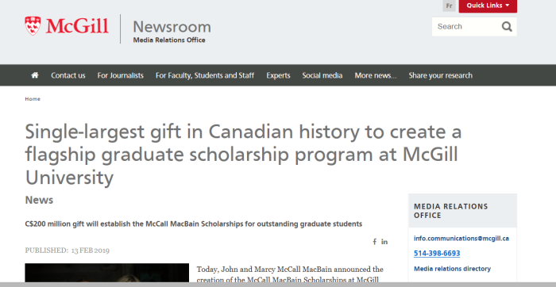Click the search magnifier icon
Screen dimensions: 556x287
point(507,26)
